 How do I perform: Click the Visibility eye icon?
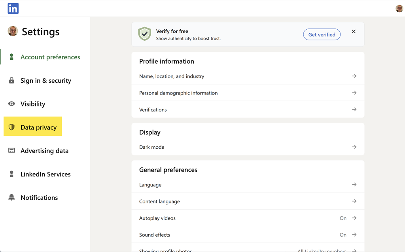point(11,104)
